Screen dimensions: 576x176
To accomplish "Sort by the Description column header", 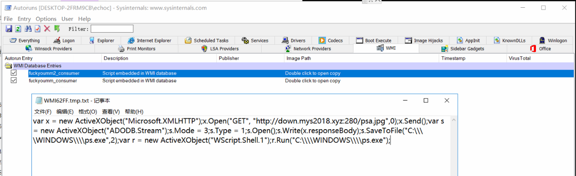I will 159,58.
